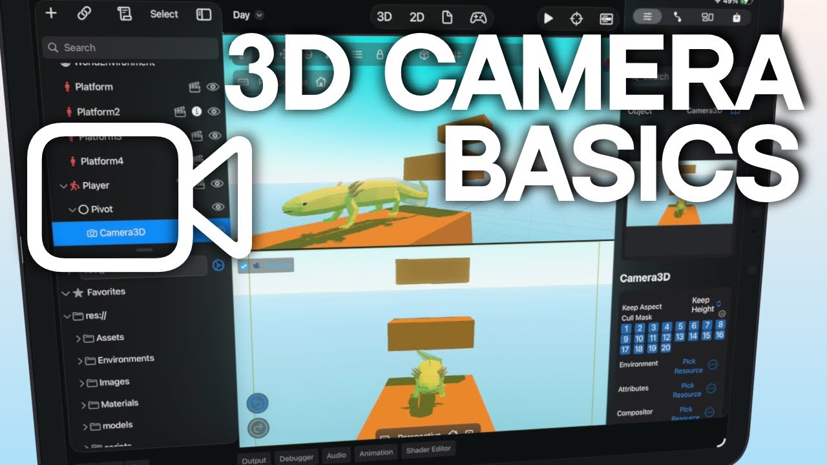The image size is (827, 465).
Task: Pick Resource for Environment
Action: (689, 366)
